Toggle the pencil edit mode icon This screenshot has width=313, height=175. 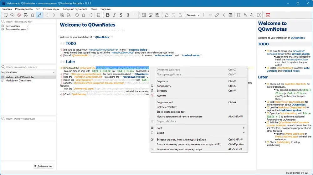pyautogui.click(x=39, y=15)
